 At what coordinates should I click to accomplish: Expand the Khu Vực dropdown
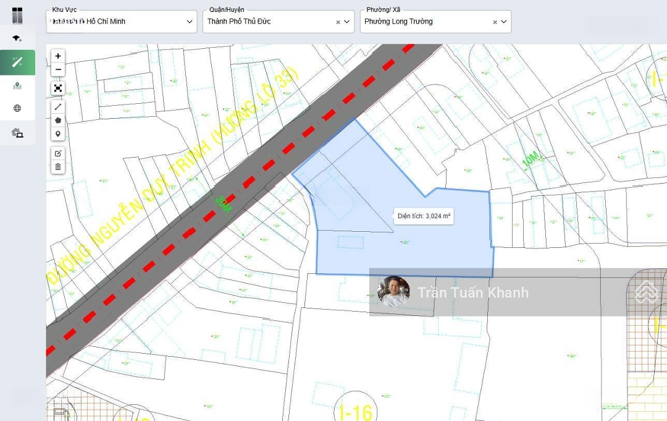click(x=190, y=22)
